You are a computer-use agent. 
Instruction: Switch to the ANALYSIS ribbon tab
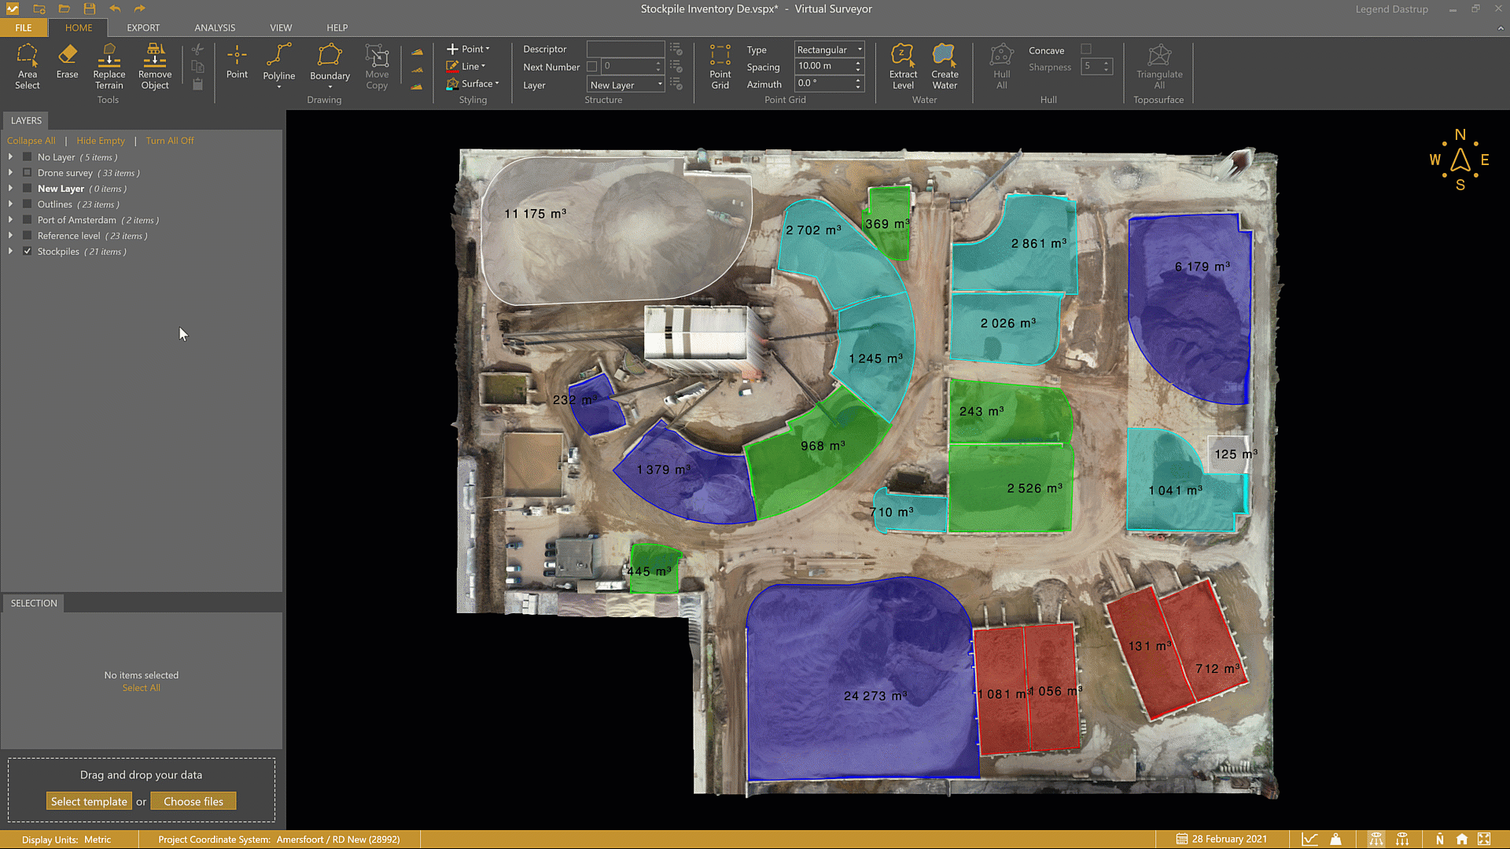click(215, 28)
